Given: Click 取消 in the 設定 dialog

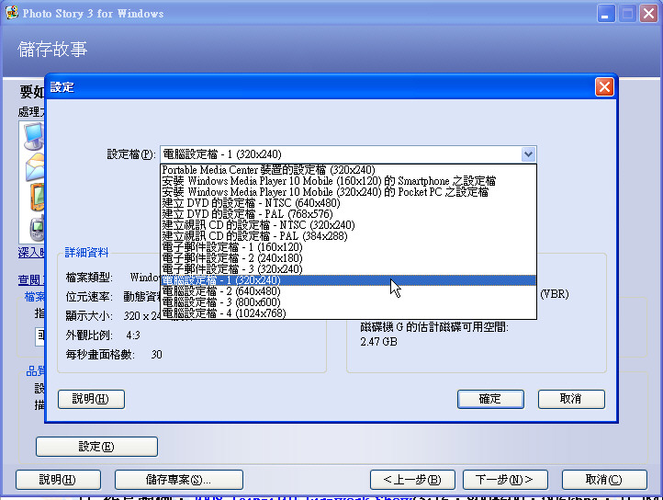Looking at the screenshot, I should 571,399.
